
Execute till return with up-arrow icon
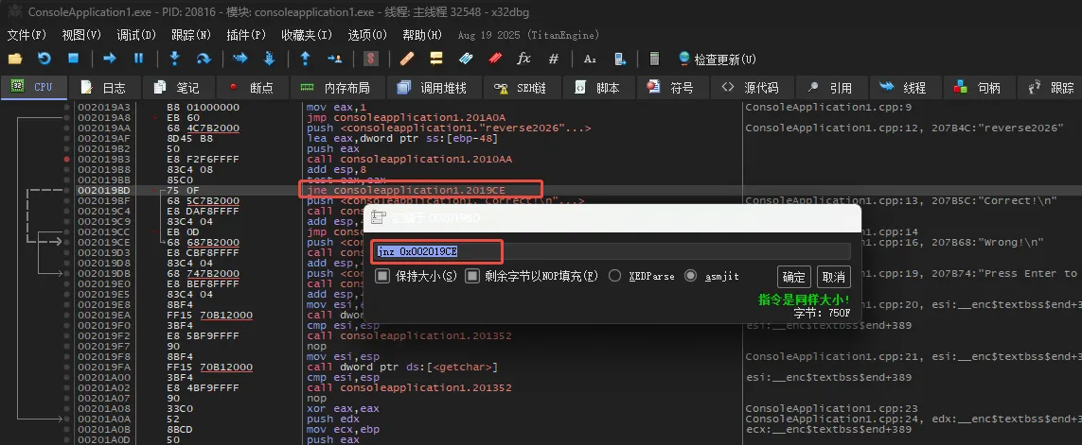[305, 59]
